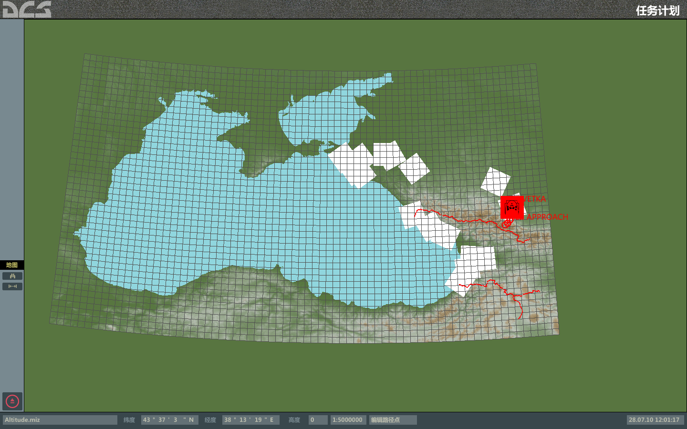Screen dimensions: 687x429
Task: Click the 经度 longitude label
Action: (x=210, y=420)
